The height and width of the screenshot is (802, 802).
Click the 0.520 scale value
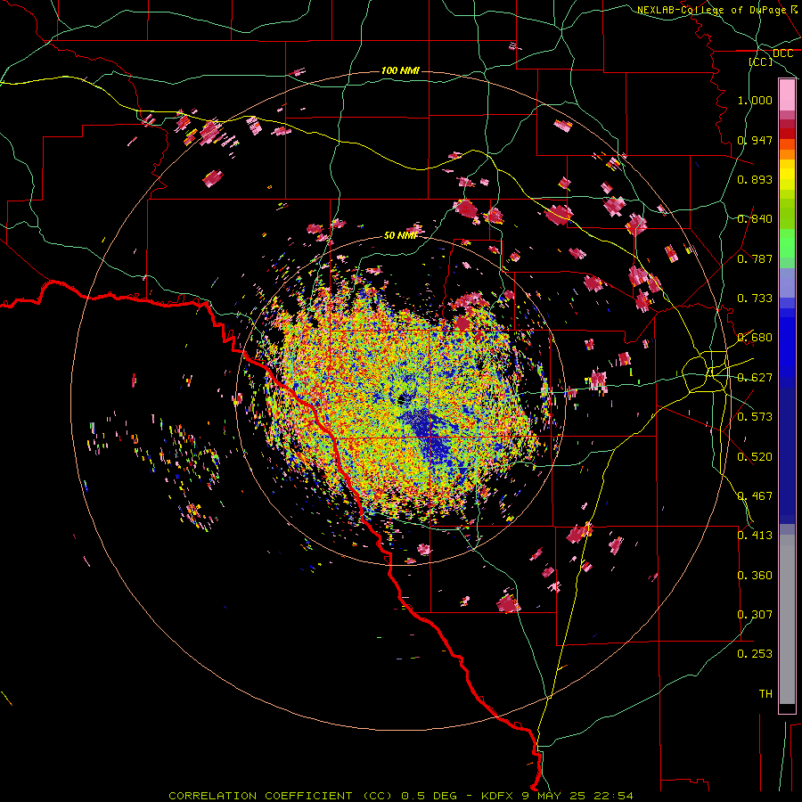(x=755, y=457)
